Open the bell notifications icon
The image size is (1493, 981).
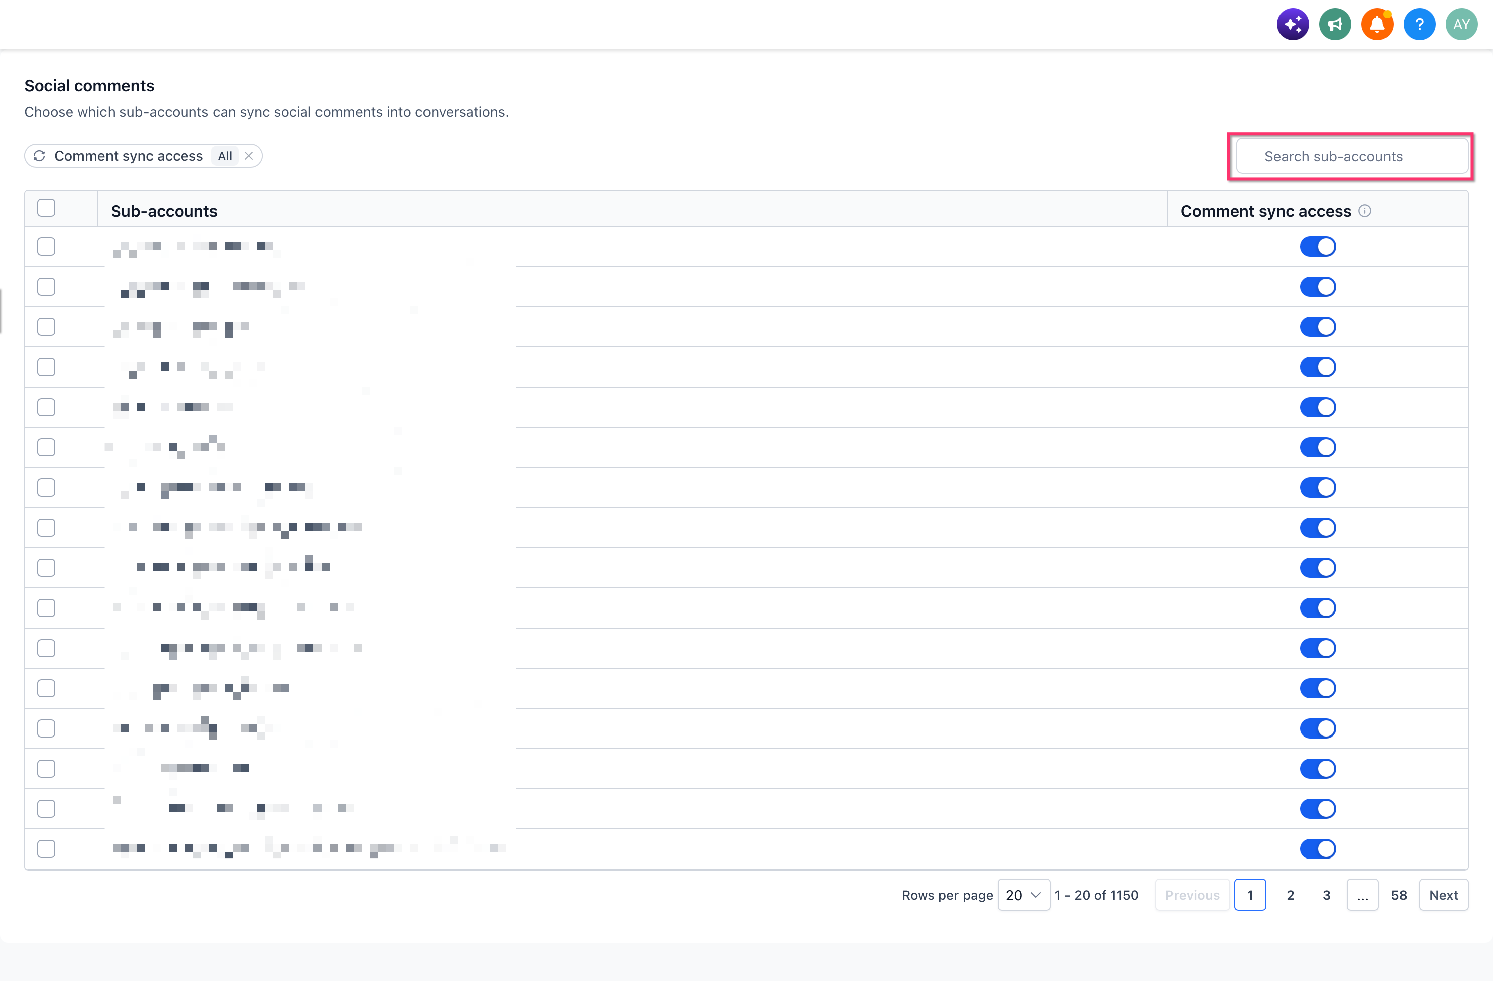(x=1376, y=25)
